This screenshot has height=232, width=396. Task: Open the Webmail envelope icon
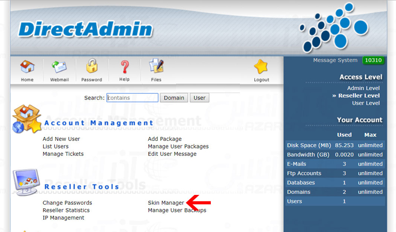point(59,67)
